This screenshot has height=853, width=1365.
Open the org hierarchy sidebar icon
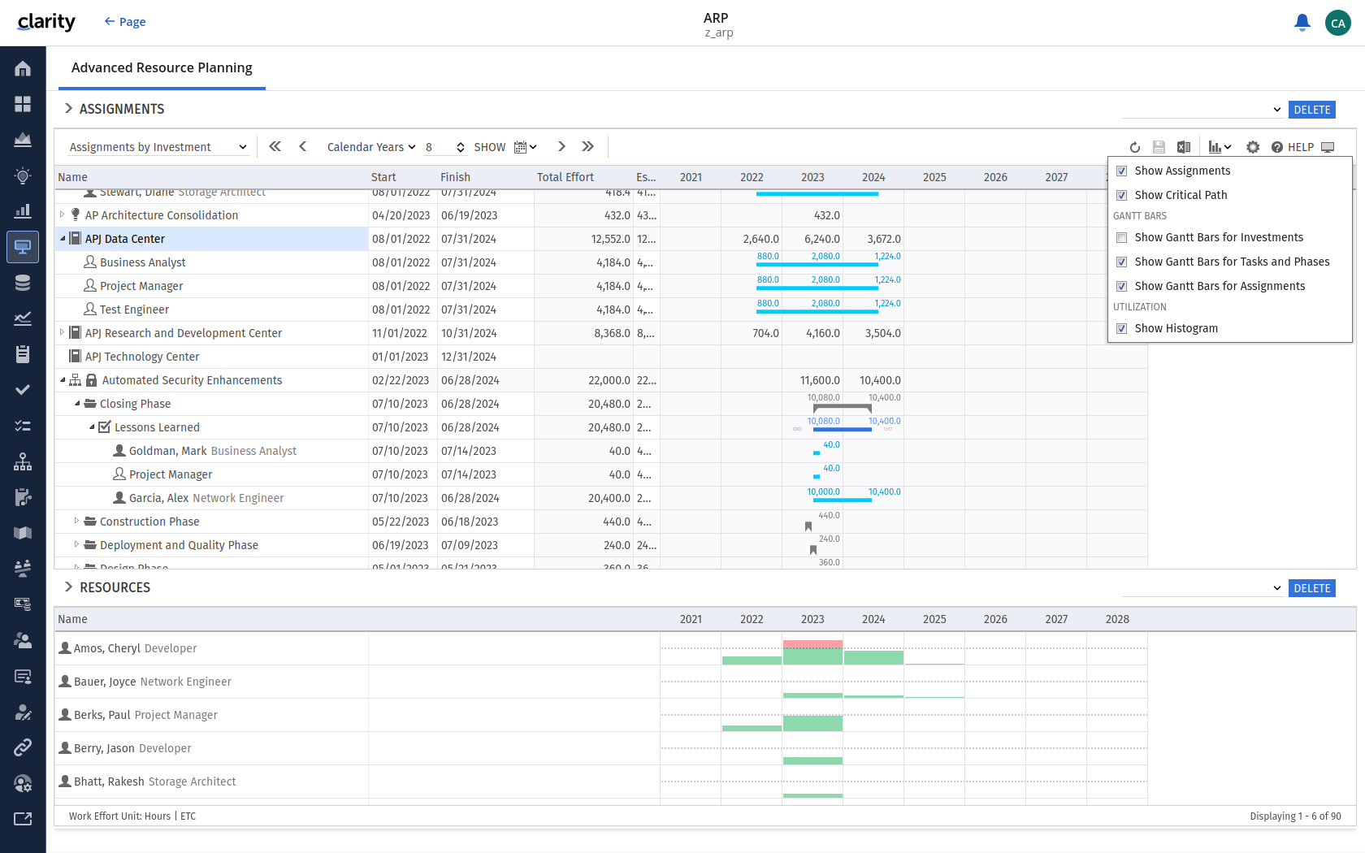pyautogui.click(x=23, y=461)
